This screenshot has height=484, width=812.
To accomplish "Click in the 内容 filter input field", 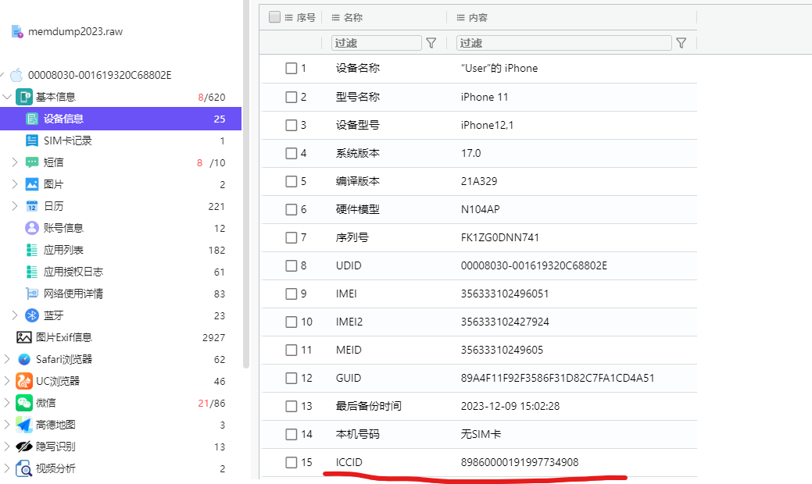I will [564, 43].
